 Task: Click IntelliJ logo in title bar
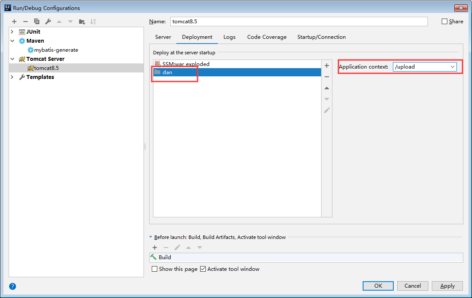click(8, 7)
